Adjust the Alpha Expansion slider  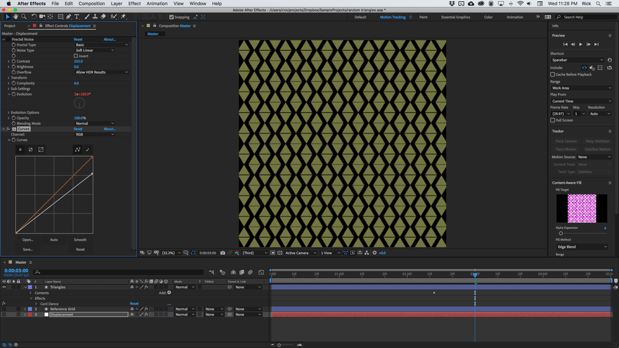(x=561, y=233)
